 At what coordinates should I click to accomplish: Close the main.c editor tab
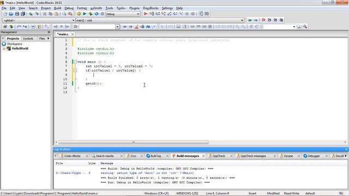[x=73, y=34]
